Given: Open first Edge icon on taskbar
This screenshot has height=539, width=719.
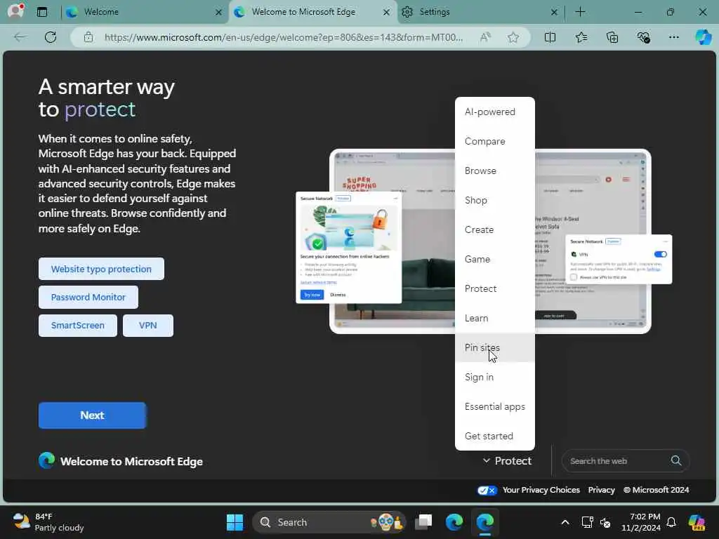Looking at the screenshot, I should pos(454,522).
